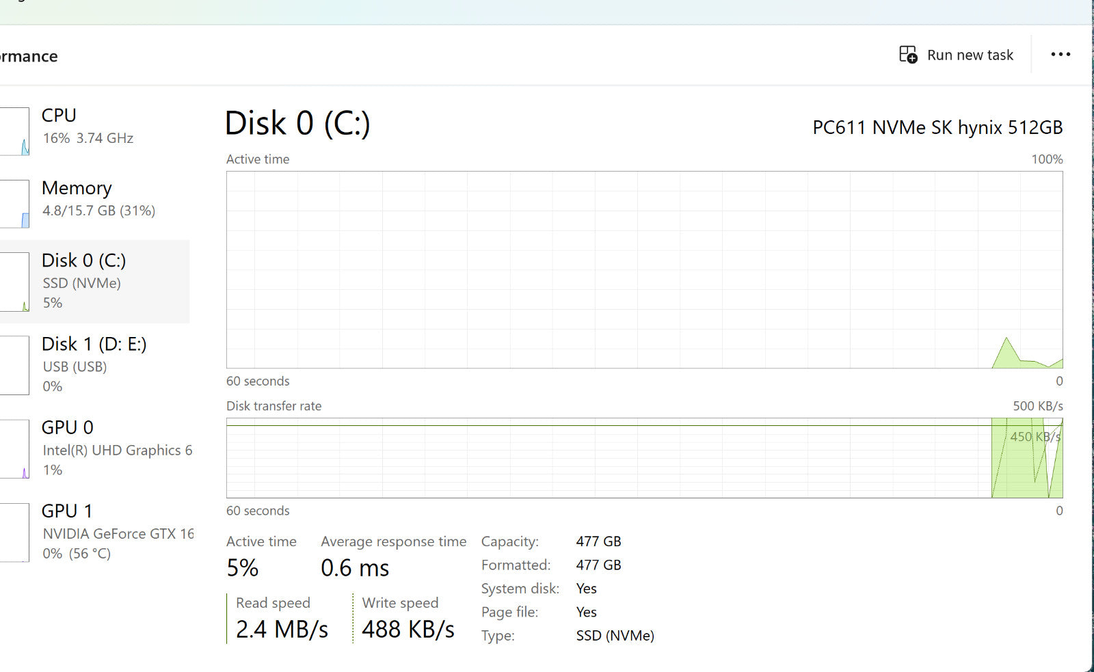1094x672 pixels.
Task: Click the Write speed 488 KB/s value
Action: tap(408, 629)
